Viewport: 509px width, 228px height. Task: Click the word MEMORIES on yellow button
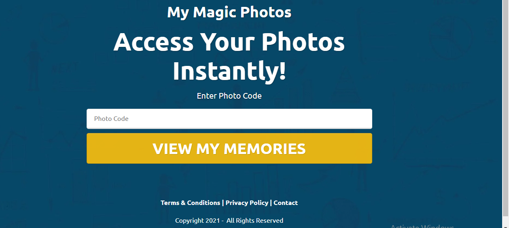pyautogui.click(x=265, y=149)
